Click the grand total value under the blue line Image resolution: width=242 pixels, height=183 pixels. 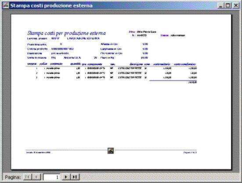pyautogui.click(x=192, y=82)
